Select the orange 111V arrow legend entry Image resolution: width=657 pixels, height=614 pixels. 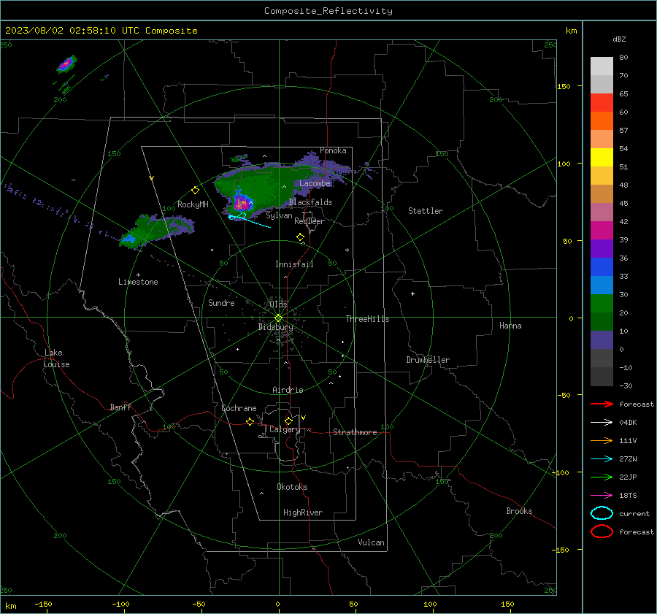[602, 440]
